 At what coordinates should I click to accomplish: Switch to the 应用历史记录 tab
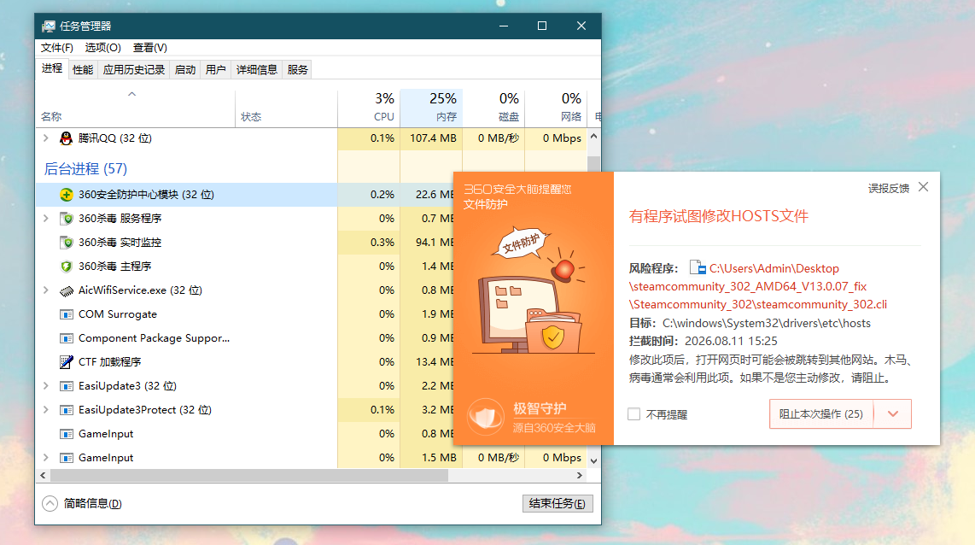point(134,70)
